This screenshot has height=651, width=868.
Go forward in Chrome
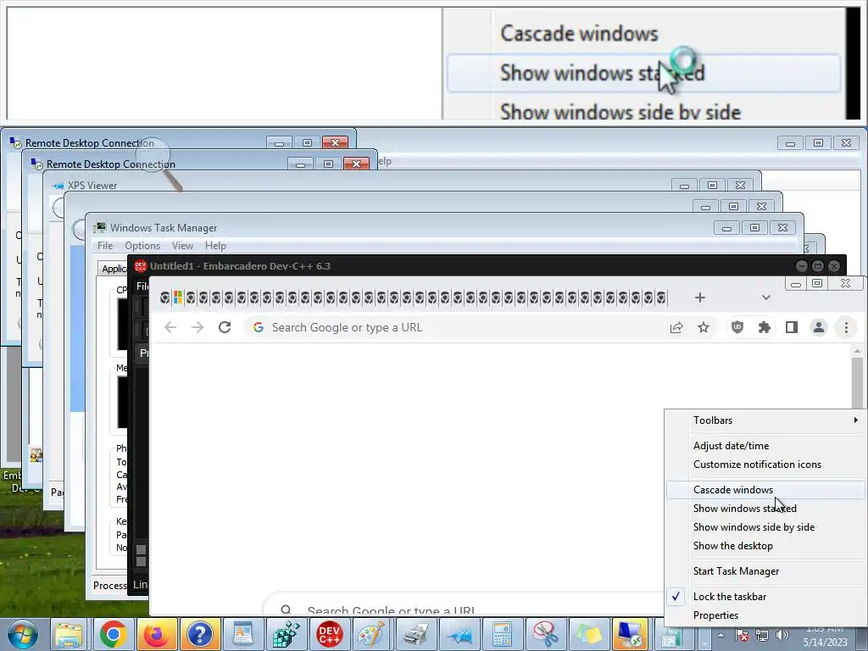coord(197,327)
